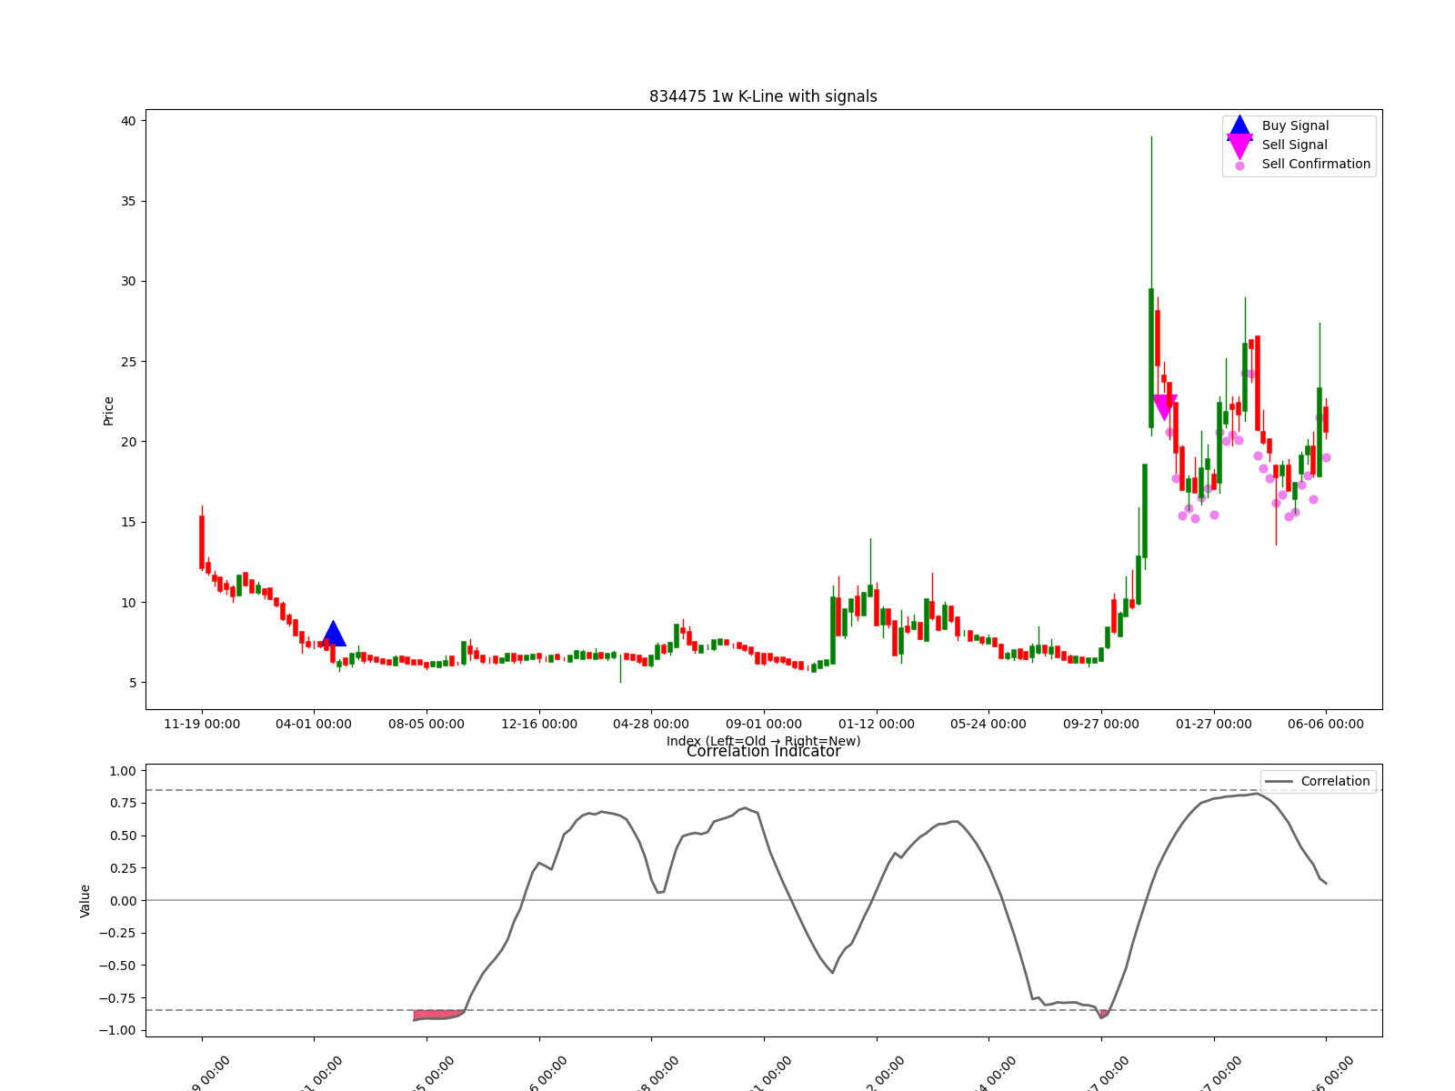Image resolution: width=1455 pixels, height=1091 pixels.
Task: Click the correlation axis tick label '−1.00'
Action: (118, 1031)
